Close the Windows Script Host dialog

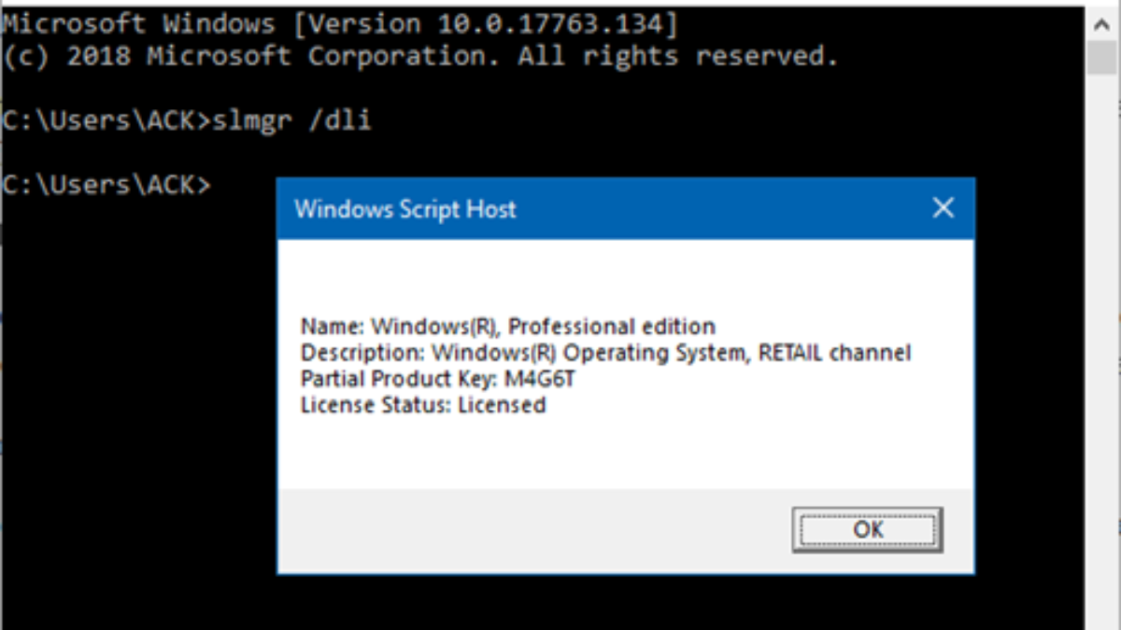pos(944,208)
